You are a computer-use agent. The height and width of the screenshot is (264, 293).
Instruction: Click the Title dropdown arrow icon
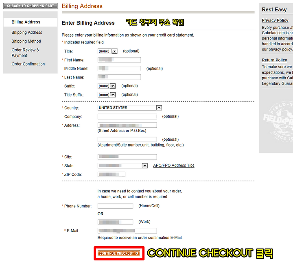pyautogui.click(x=114, y=51)
